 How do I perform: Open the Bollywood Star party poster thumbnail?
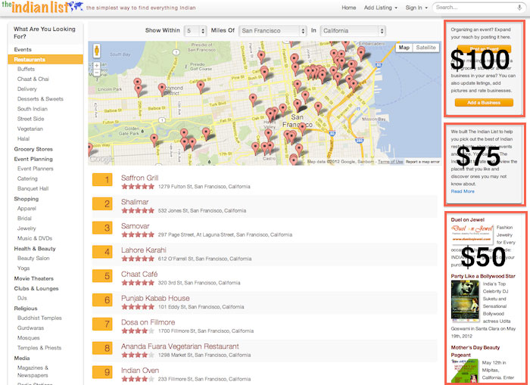point(465,300)
